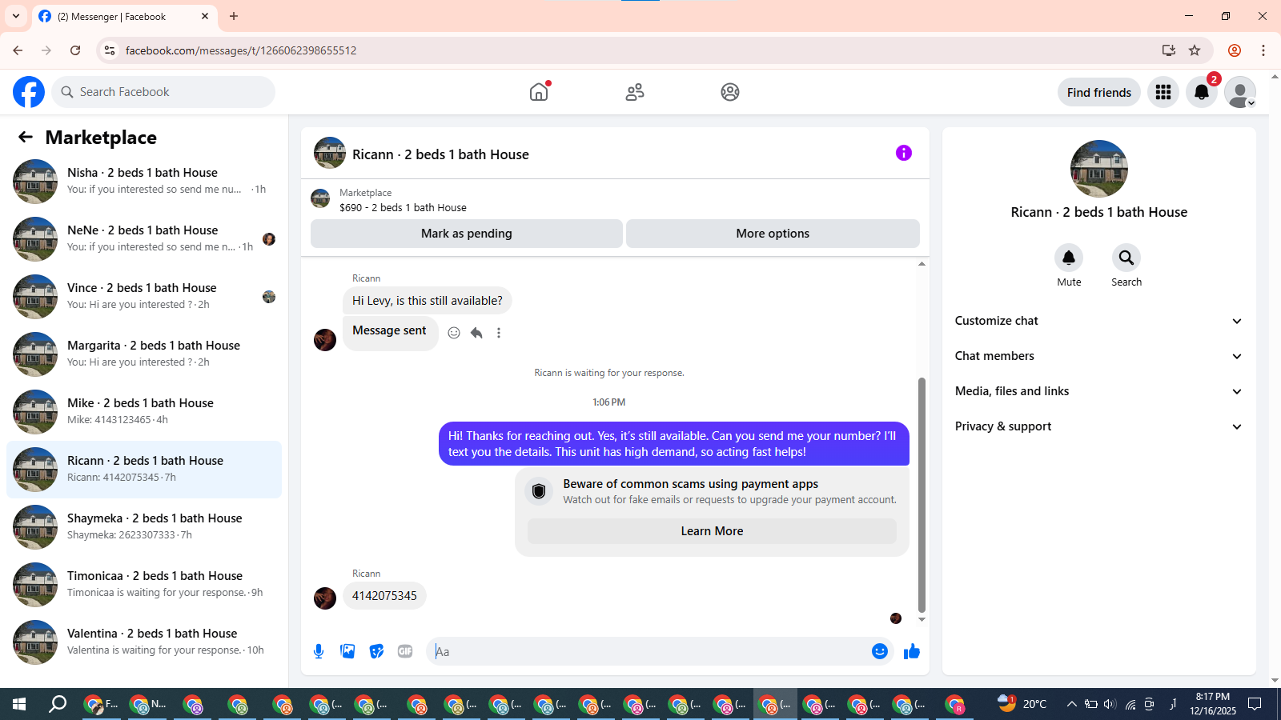This screenshot has height=720, width=1281.
Task: Search within the Ricann conversation
Action: tap(1126, 258)
